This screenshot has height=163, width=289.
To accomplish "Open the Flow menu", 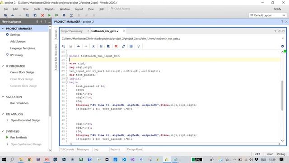I will [x=26, y=9].
